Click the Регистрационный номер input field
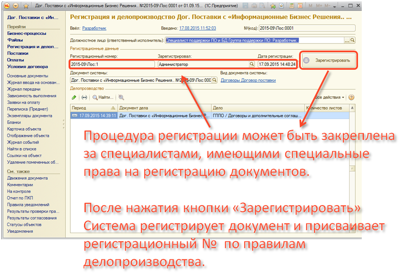The height and width of the screenshot is (274, 399). point(112,65)
